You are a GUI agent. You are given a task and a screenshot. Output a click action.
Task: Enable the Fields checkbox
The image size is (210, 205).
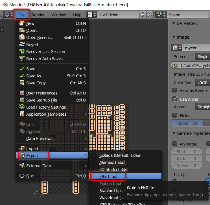click(x=174, y=115)
